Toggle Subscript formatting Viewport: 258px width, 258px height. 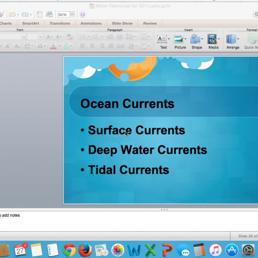click(x=17, y=46)
